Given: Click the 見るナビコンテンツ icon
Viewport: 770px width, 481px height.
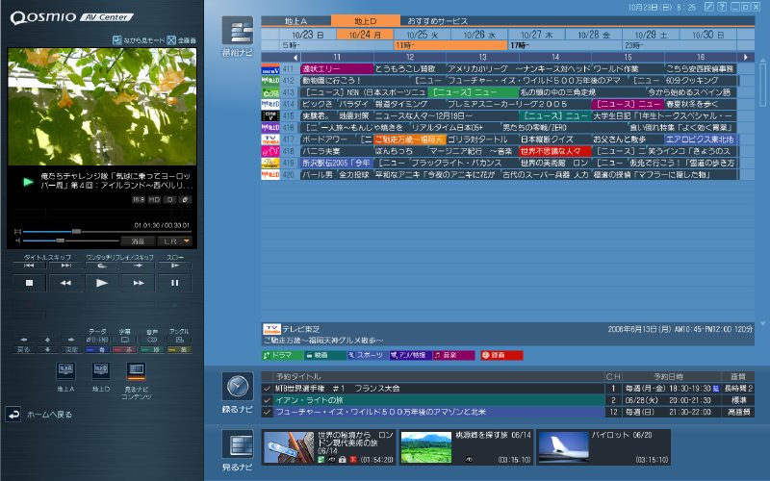Looking at the screenshot, I should tap(137, 369).
